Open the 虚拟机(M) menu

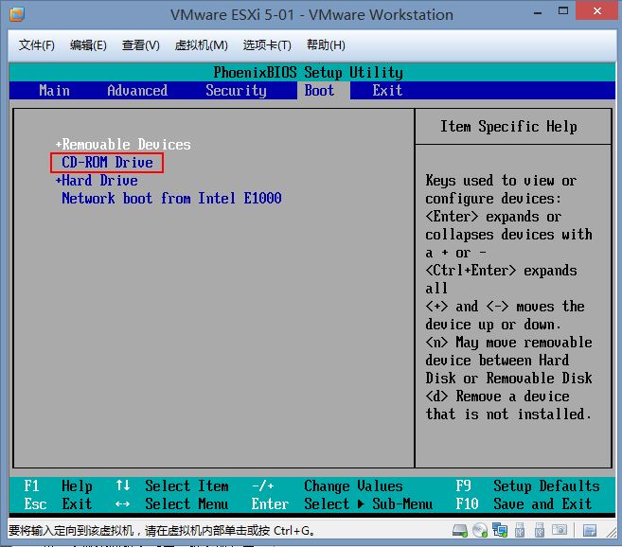pos(201,45)
